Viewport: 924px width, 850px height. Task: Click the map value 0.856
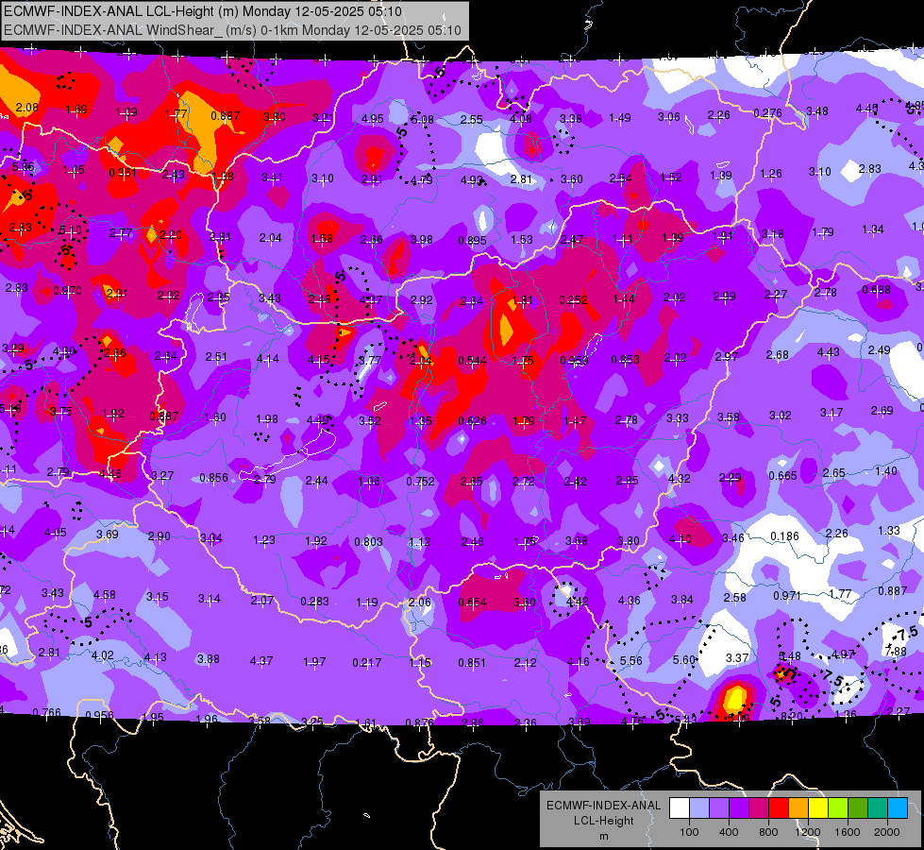point(213,477)
